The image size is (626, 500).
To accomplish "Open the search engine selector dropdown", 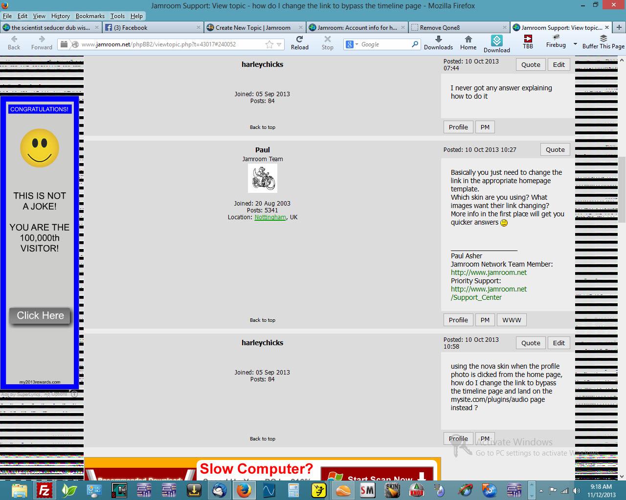I will coord(352,44).
